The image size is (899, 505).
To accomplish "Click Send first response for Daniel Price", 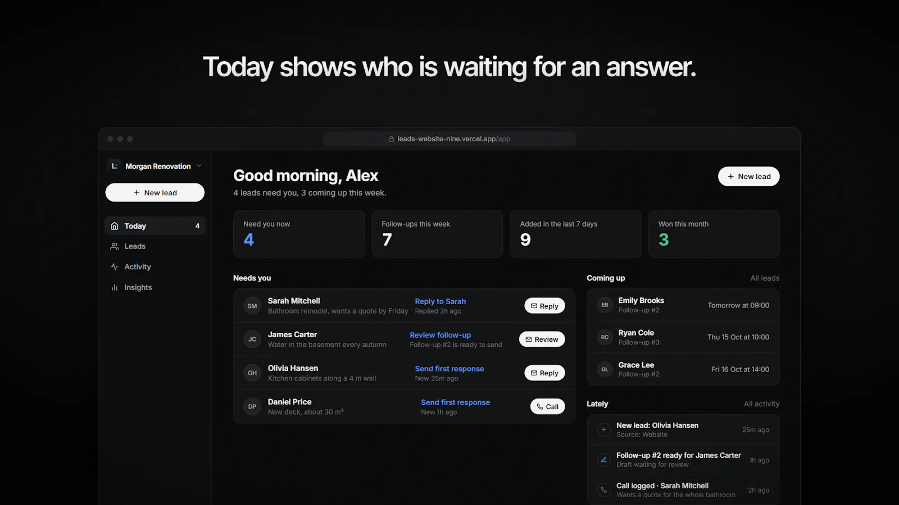I will coord(456,402).
